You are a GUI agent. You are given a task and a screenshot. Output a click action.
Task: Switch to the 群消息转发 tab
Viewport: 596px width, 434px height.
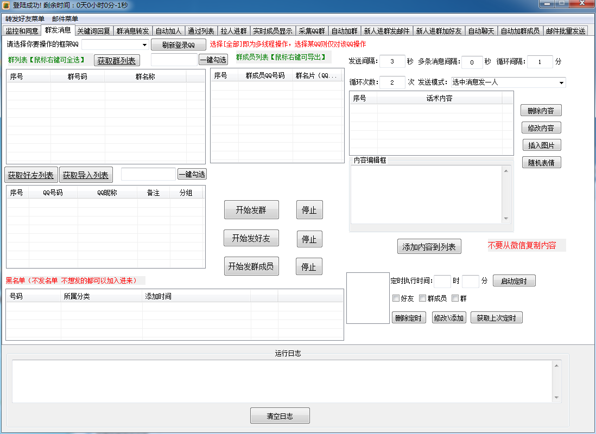[132, 31]
